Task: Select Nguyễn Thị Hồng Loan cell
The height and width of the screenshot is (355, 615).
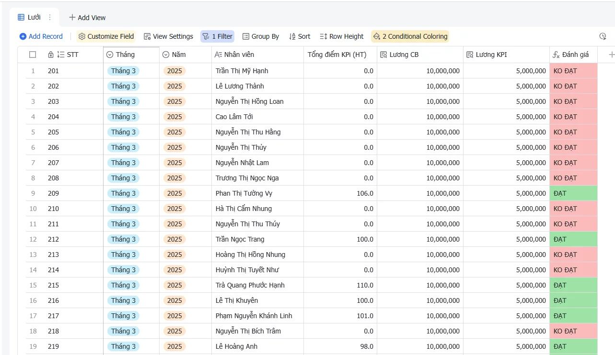Action: point(257,101)
